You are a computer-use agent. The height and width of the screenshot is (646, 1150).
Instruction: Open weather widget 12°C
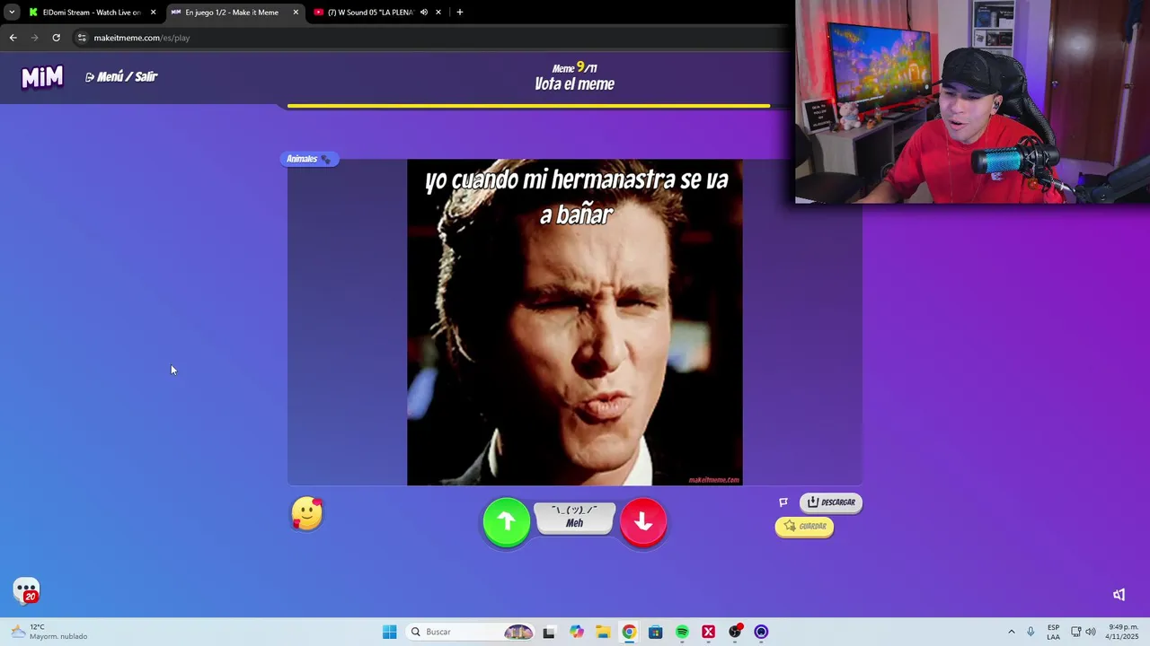click(49, 632)
